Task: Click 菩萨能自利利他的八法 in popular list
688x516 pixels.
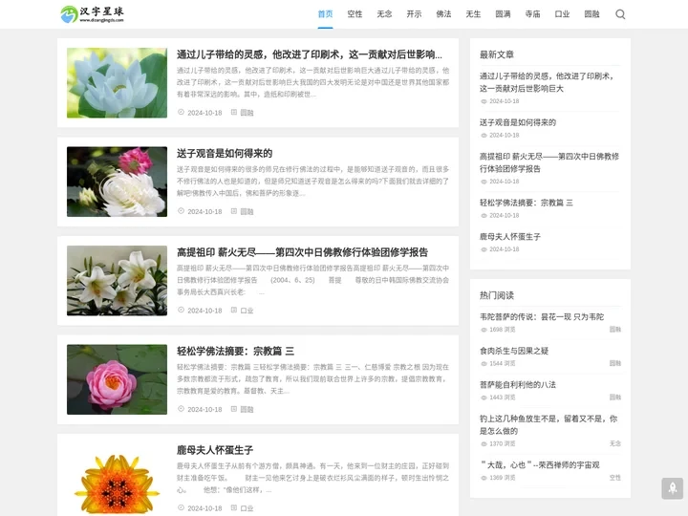Action: tap(517, 384)
